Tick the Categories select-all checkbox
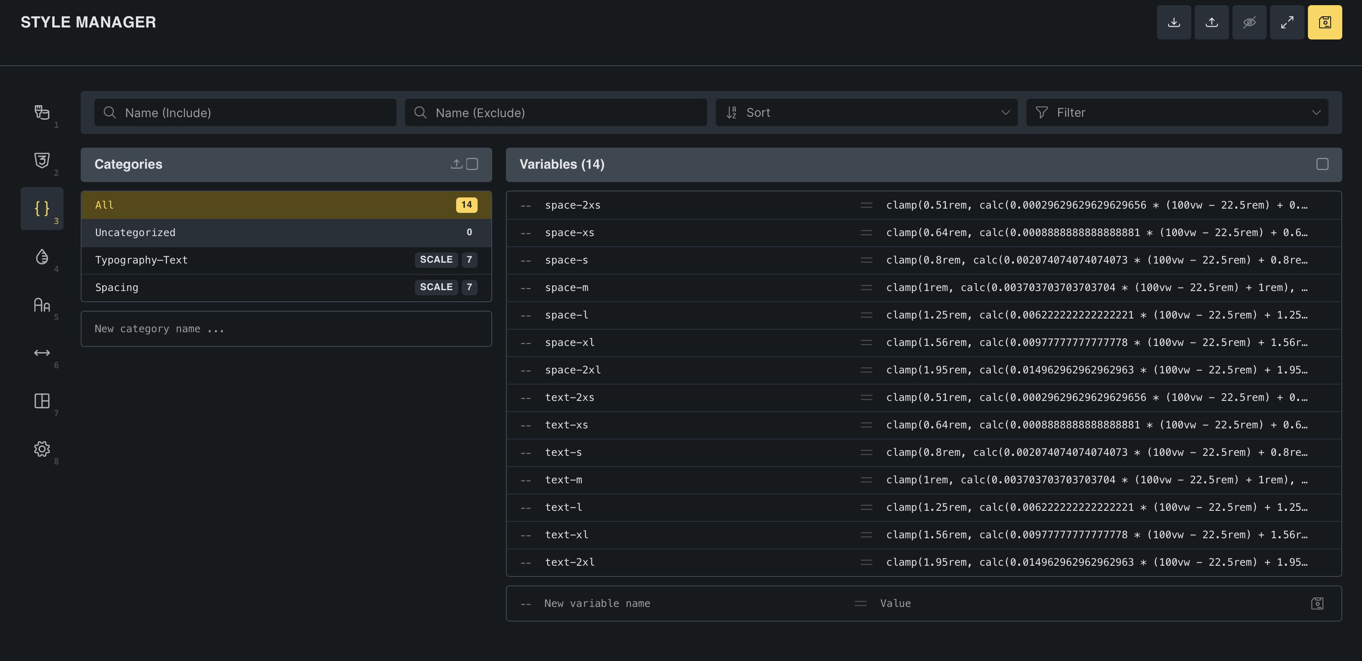The image size is (1362, 661). pyautogui.click(x=472, y=164)
